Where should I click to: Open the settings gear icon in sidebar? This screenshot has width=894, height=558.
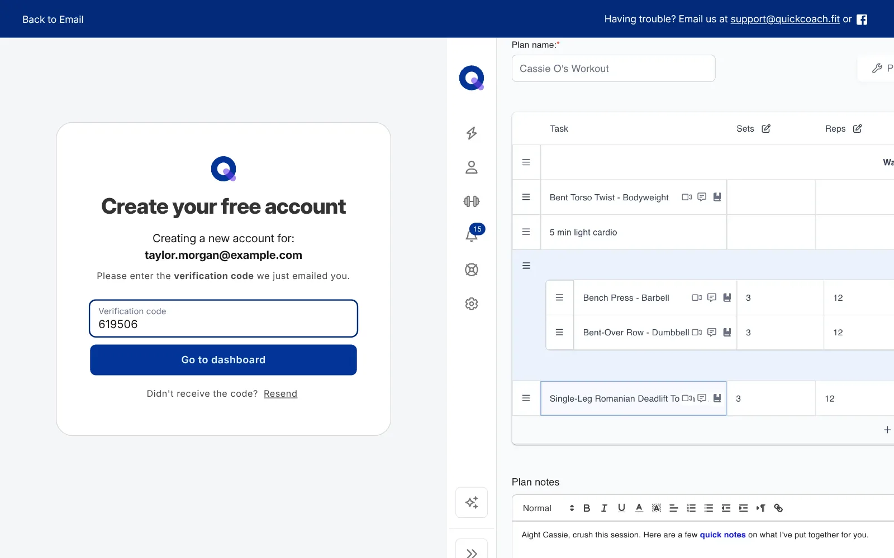(x=472, y=304)
